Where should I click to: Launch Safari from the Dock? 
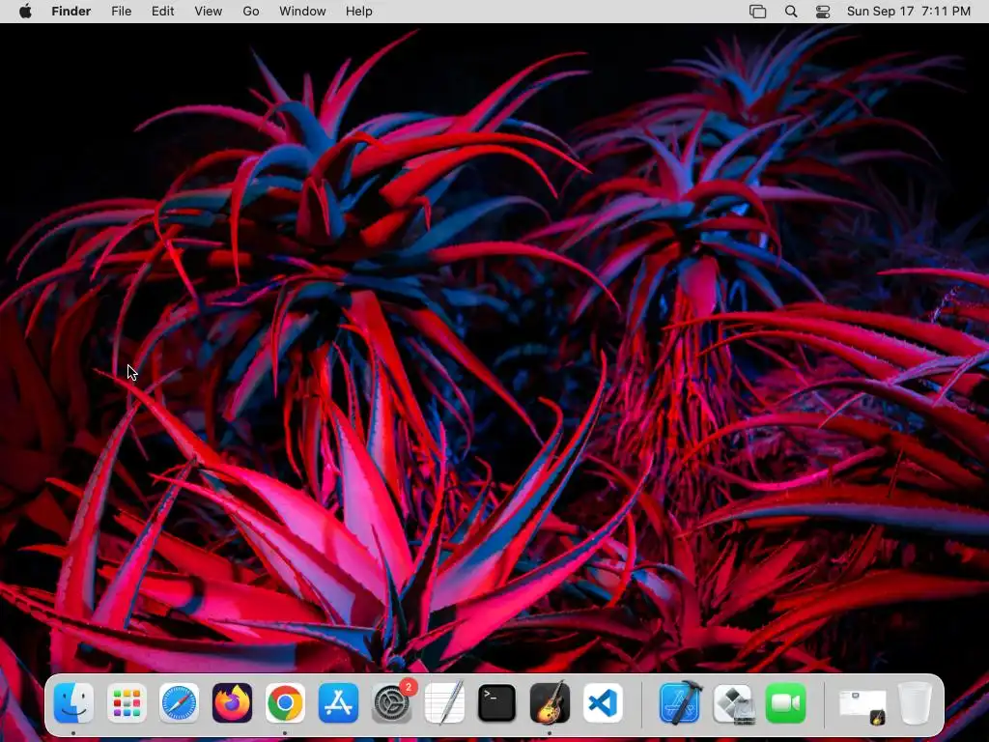click(x=179, y=703)
